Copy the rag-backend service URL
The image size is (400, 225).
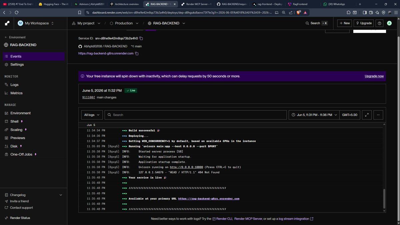point(137,53)
